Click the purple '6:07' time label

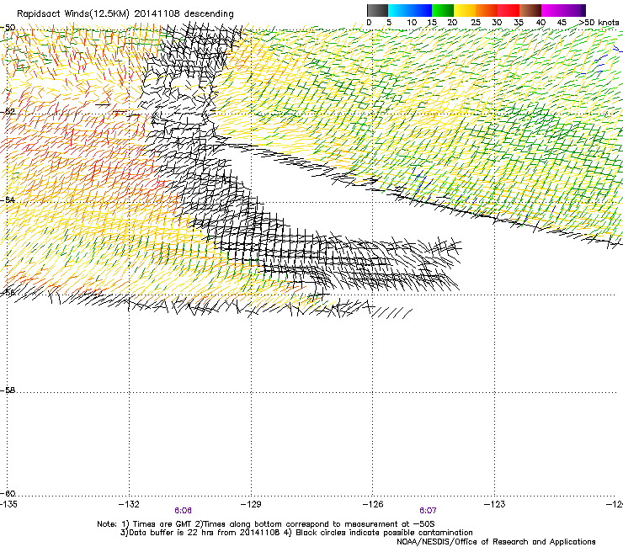(428, 511)
